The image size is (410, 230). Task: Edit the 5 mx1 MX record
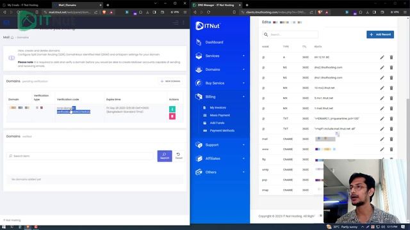(382, 98)
